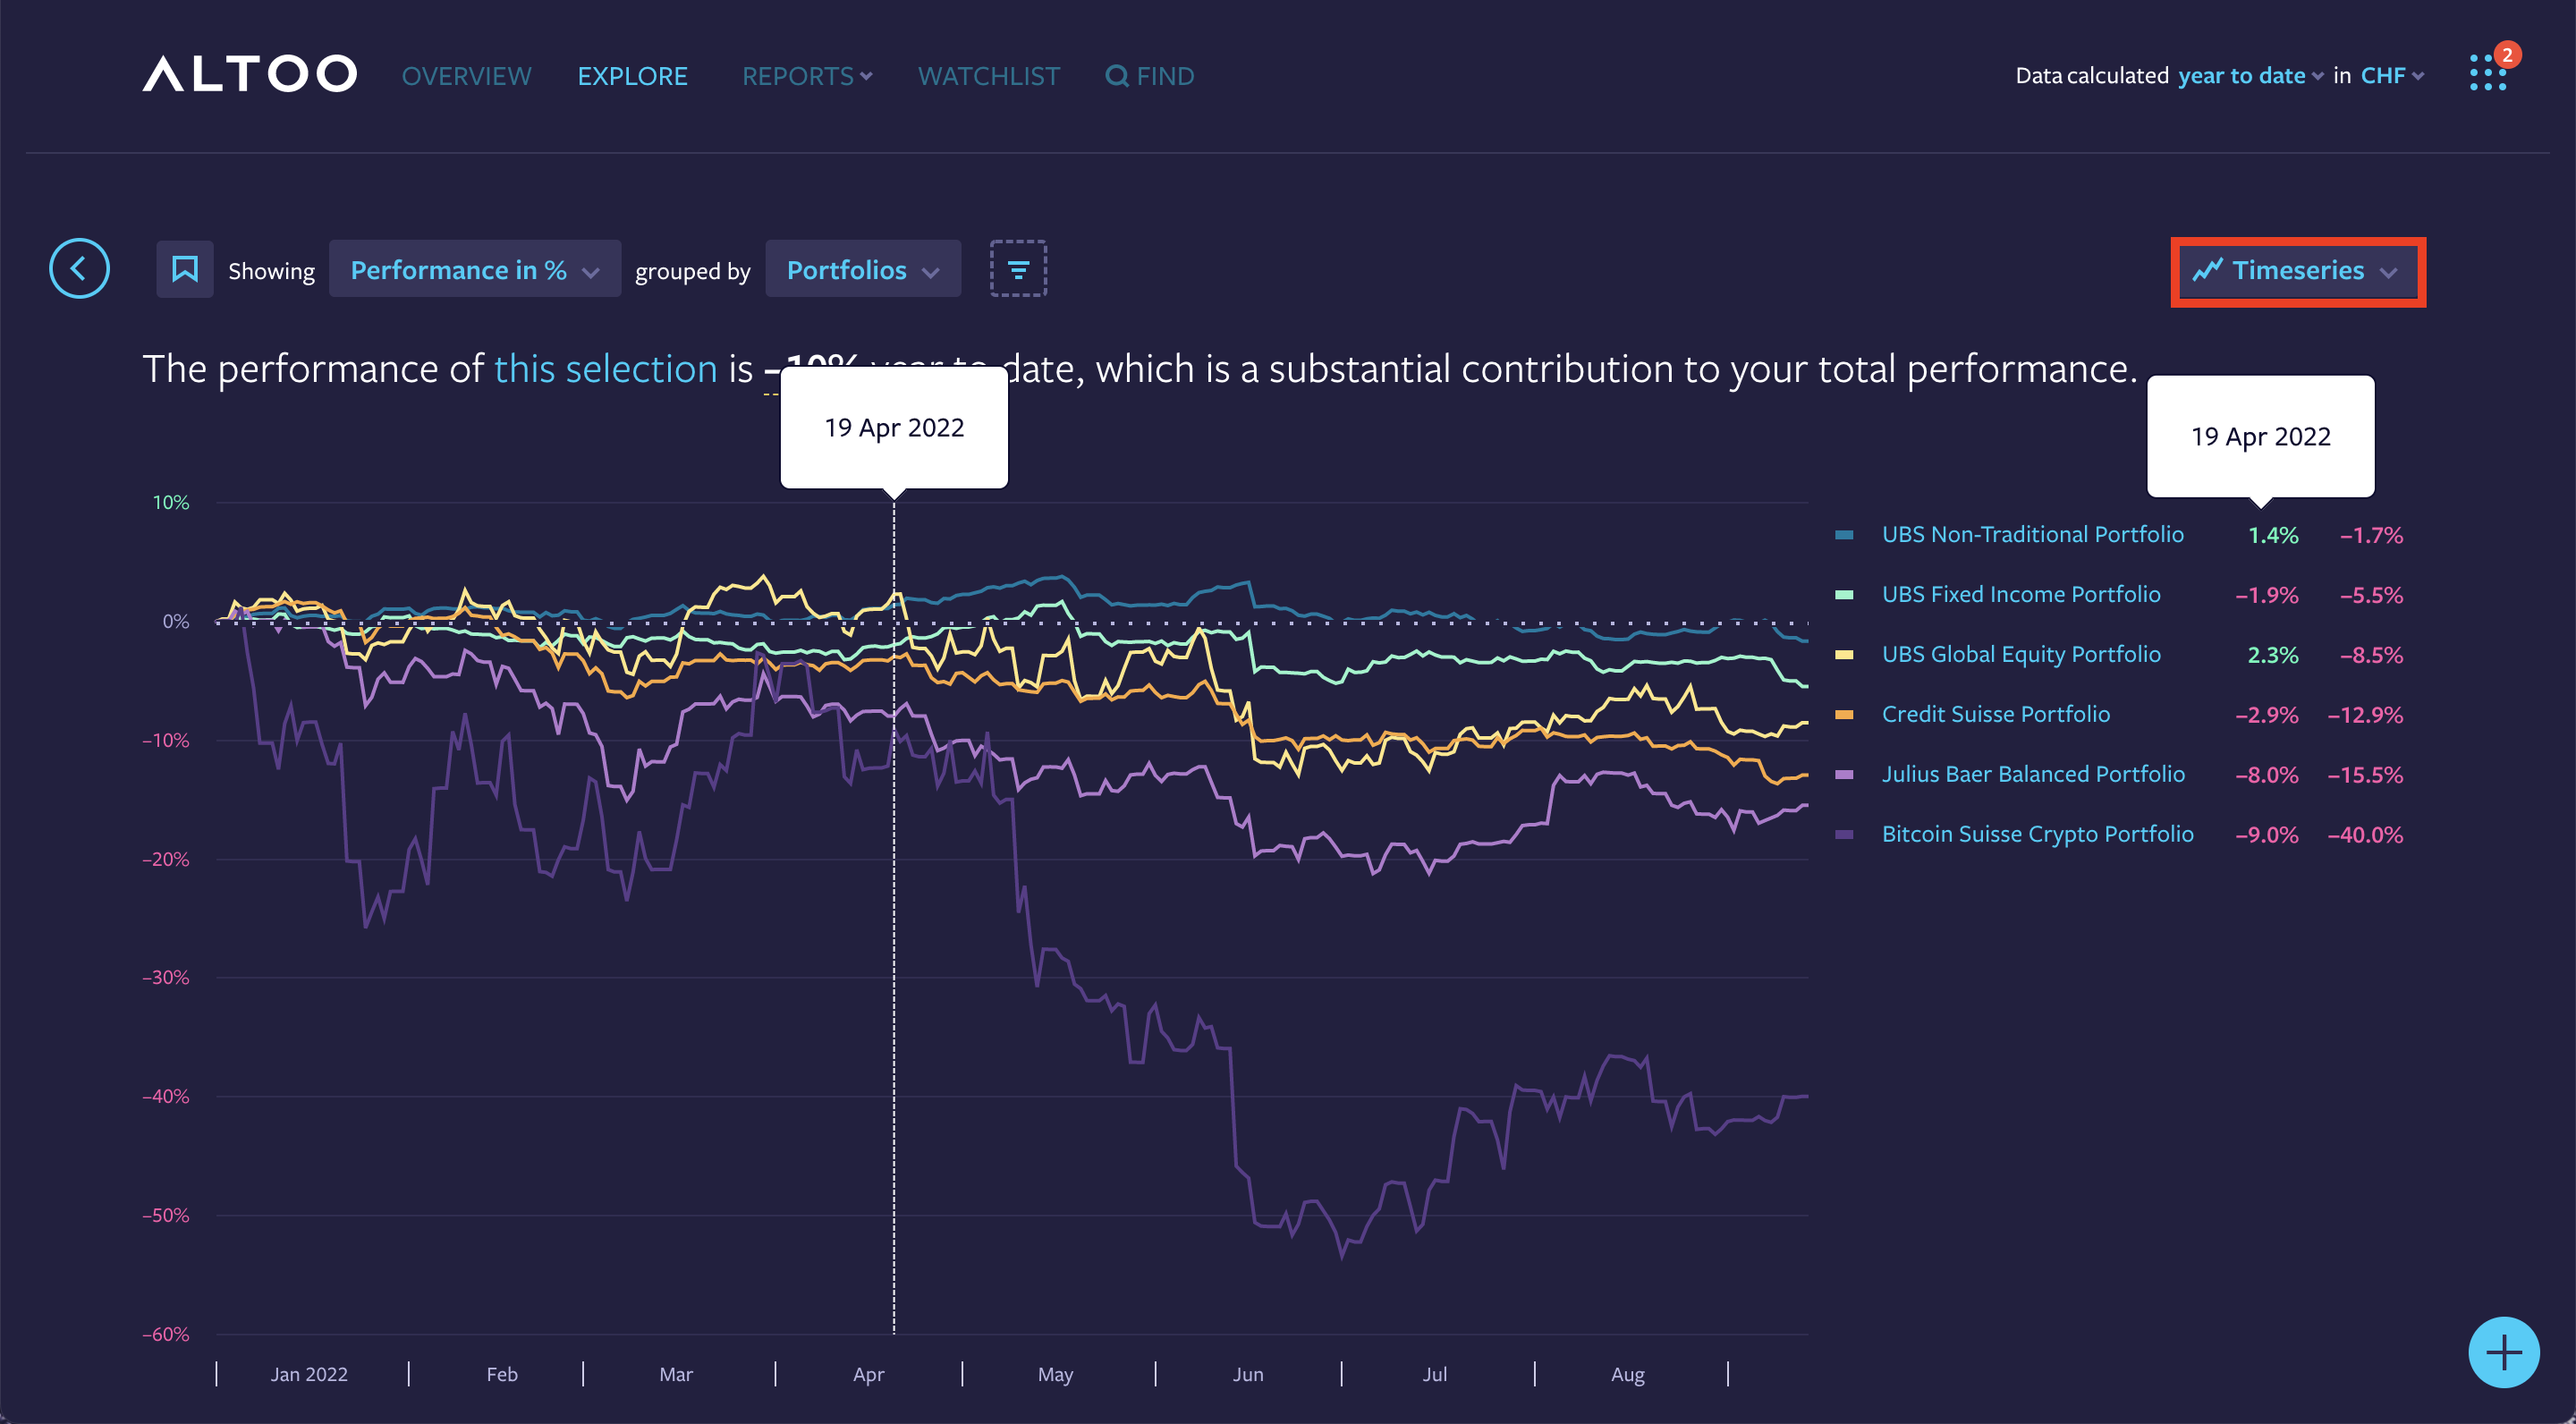Click the bookmark icon next to Showing

click(185, 269)
